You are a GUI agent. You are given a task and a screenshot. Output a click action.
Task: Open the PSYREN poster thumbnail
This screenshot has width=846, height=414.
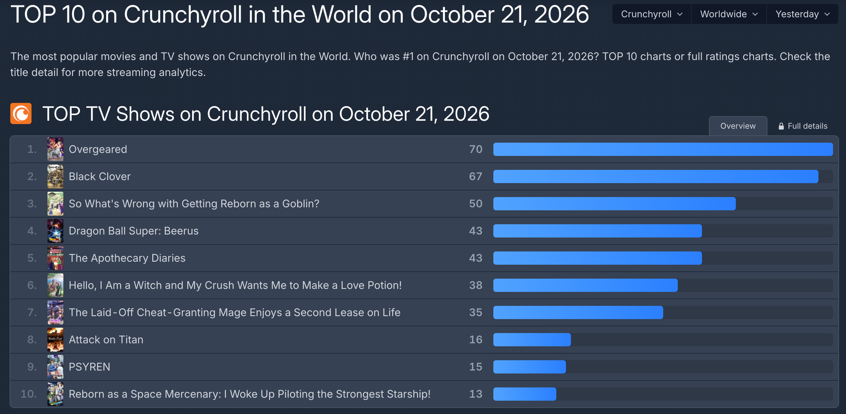point(55,367)
